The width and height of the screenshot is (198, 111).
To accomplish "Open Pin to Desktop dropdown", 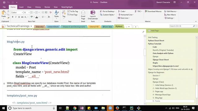I will (108, 11).
